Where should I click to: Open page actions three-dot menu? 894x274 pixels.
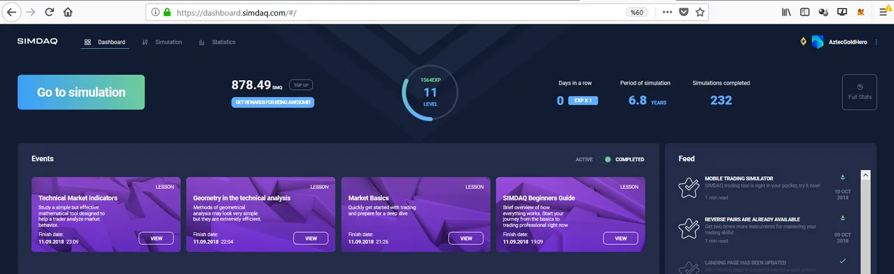pos(667,12)
